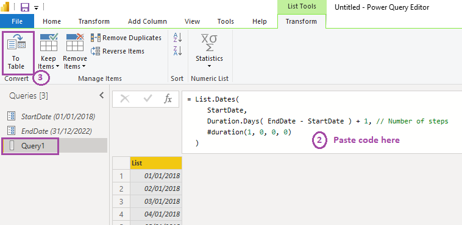Sort list ascending with A-Z icon

tap(178, 37)
